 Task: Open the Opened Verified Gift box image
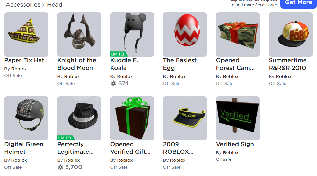pos(132,118)
